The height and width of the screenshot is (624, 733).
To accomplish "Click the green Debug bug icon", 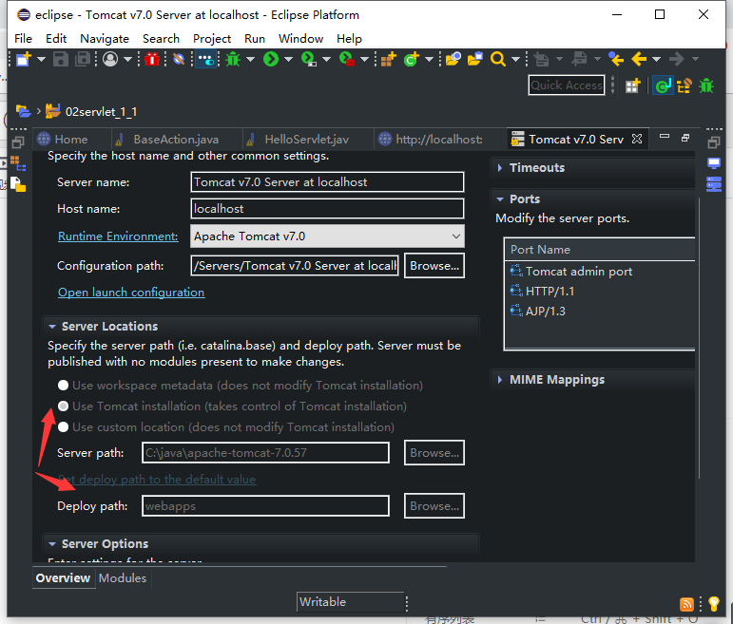I will point(233,59).
